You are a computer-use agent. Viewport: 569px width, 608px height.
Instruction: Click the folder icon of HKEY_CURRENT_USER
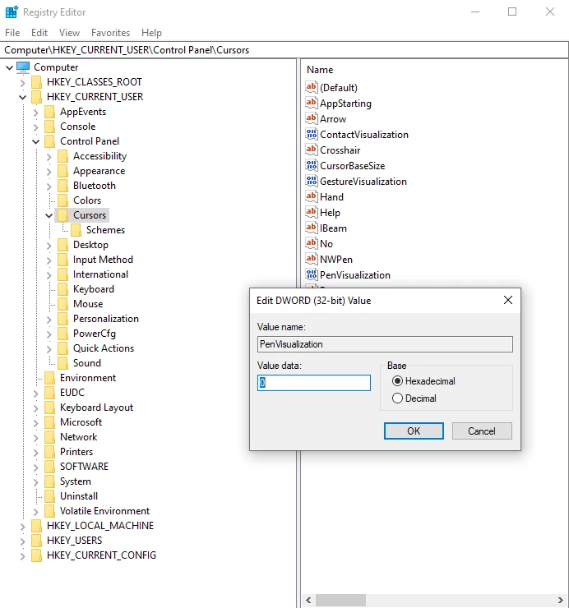[x=36, y=97]
